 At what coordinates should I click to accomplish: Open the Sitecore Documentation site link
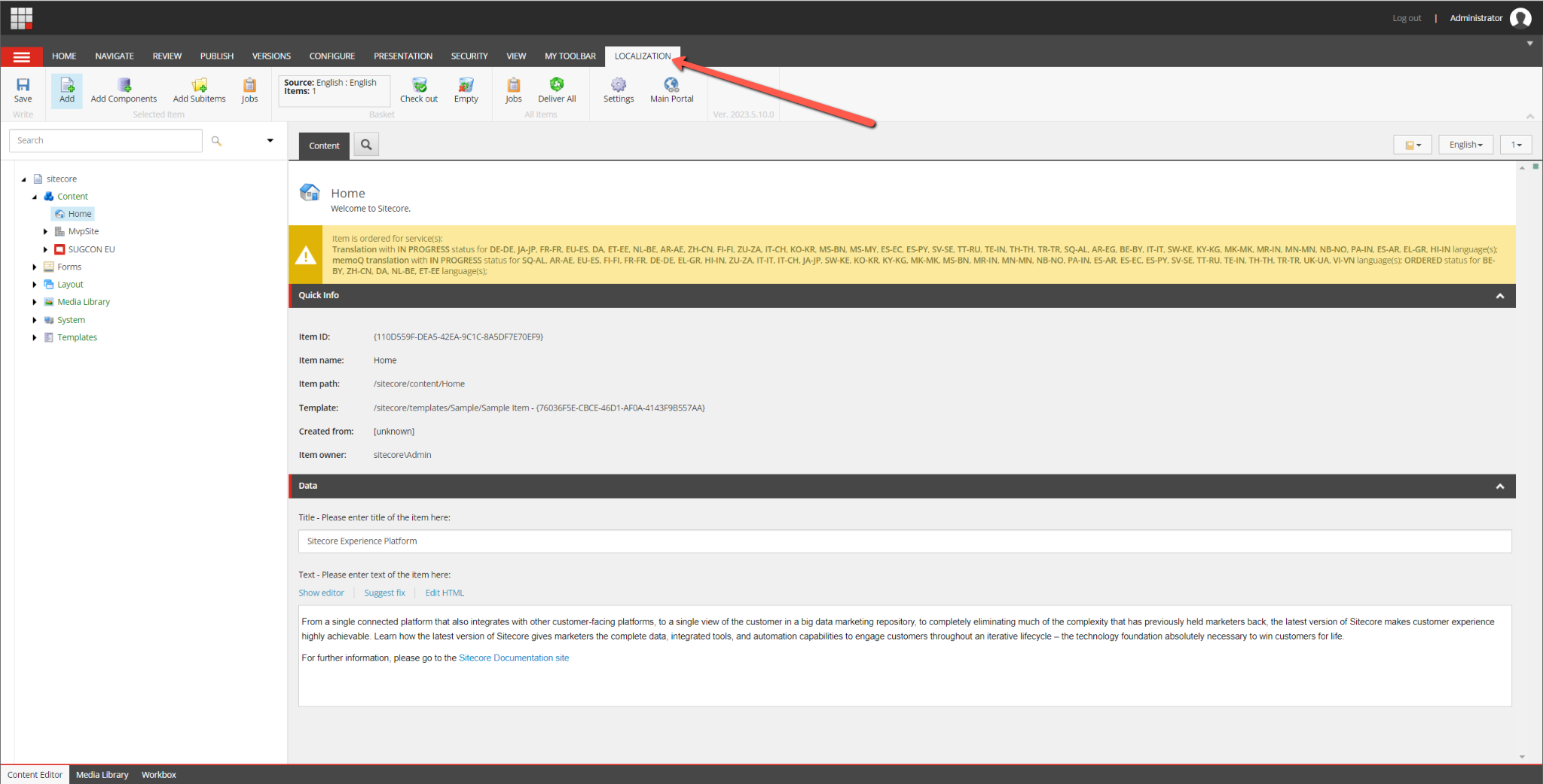[x=514, y=658]
